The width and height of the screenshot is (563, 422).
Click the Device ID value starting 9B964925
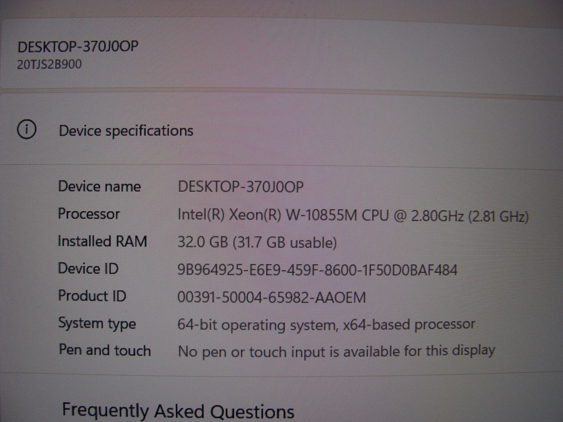317,270
